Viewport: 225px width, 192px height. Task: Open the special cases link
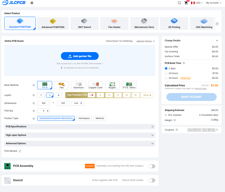(x=201, y=89)
